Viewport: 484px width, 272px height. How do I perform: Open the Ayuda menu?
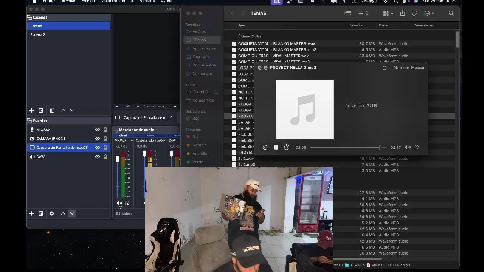(x=167, y=2)
